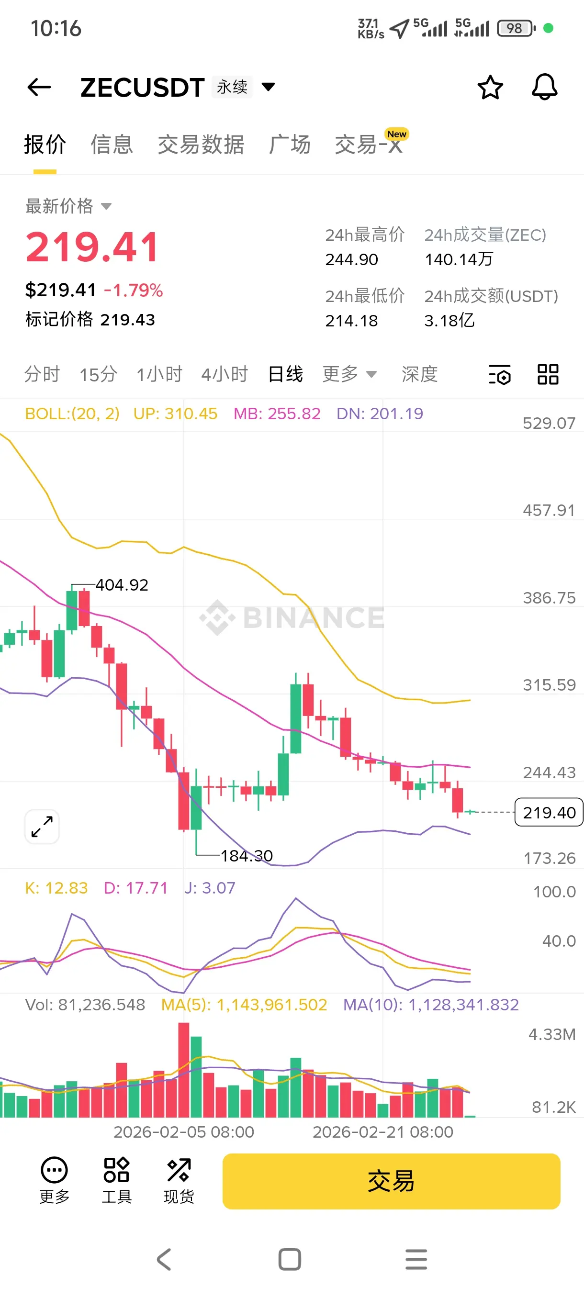Tap the 2026-02-05 08:00 date label

pos(184,1132)
